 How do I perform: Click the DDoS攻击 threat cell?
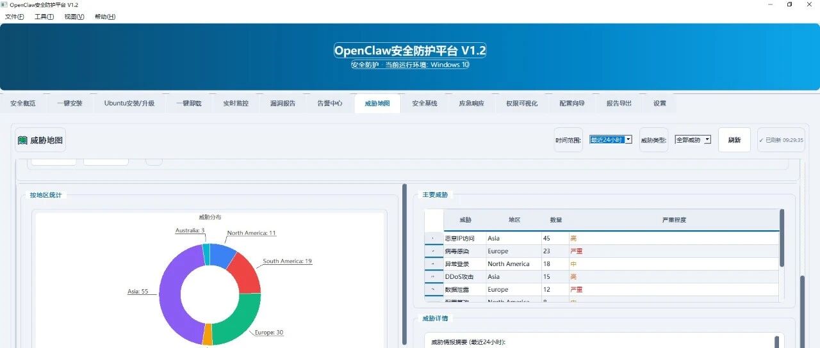click(x=465, y=276)
